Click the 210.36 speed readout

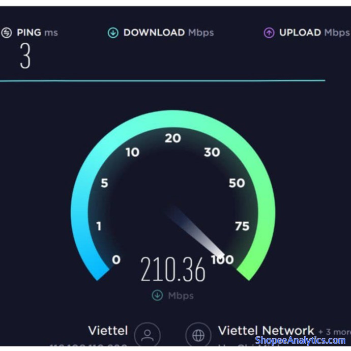click(173, 269)
